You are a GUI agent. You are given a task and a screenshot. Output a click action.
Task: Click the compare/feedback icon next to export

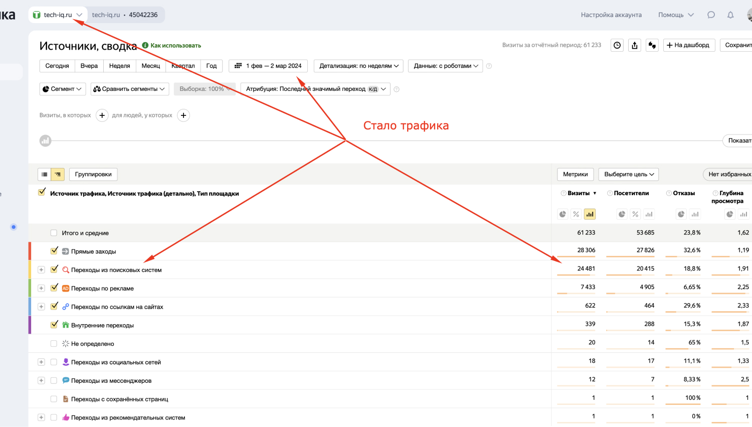(652, 45)
